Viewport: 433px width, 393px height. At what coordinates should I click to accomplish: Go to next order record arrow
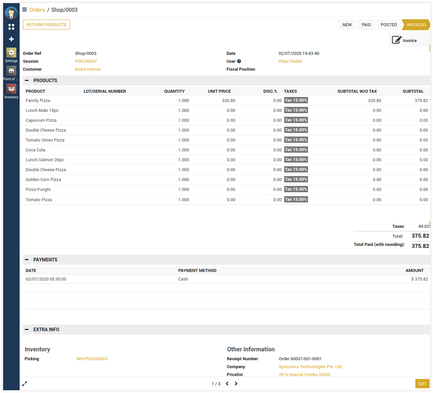click(236, 384)
